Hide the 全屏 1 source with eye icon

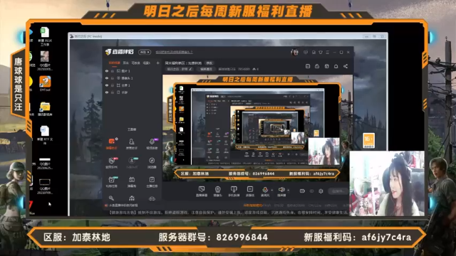pos(107,85)
